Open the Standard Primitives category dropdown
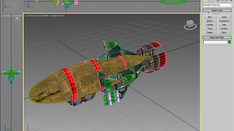The width and height of the screenshot is (234, 131). pos(217,5)
